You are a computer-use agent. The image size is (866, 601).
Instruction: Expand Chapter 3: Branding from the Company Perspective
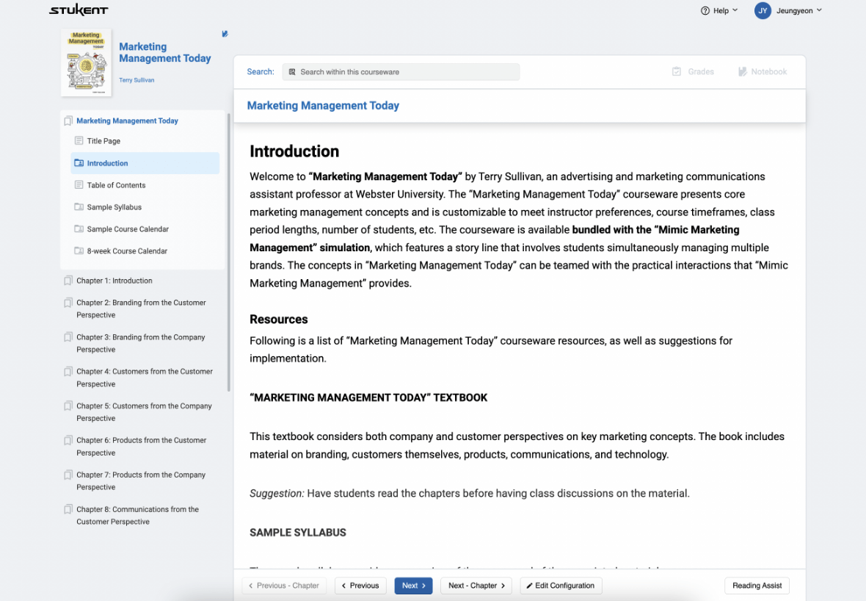[141, 343]
